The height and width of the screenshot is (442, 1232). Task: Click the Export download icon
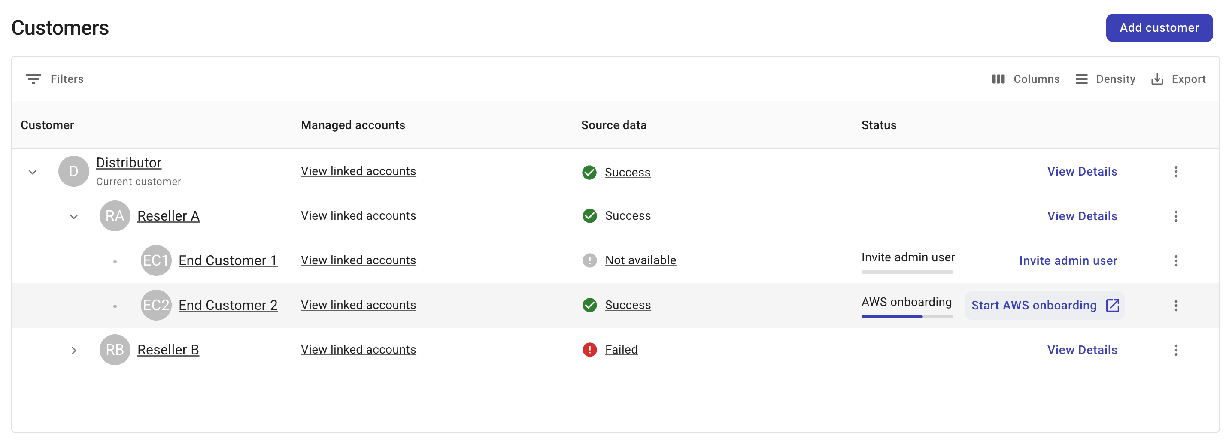[1157, 79]
